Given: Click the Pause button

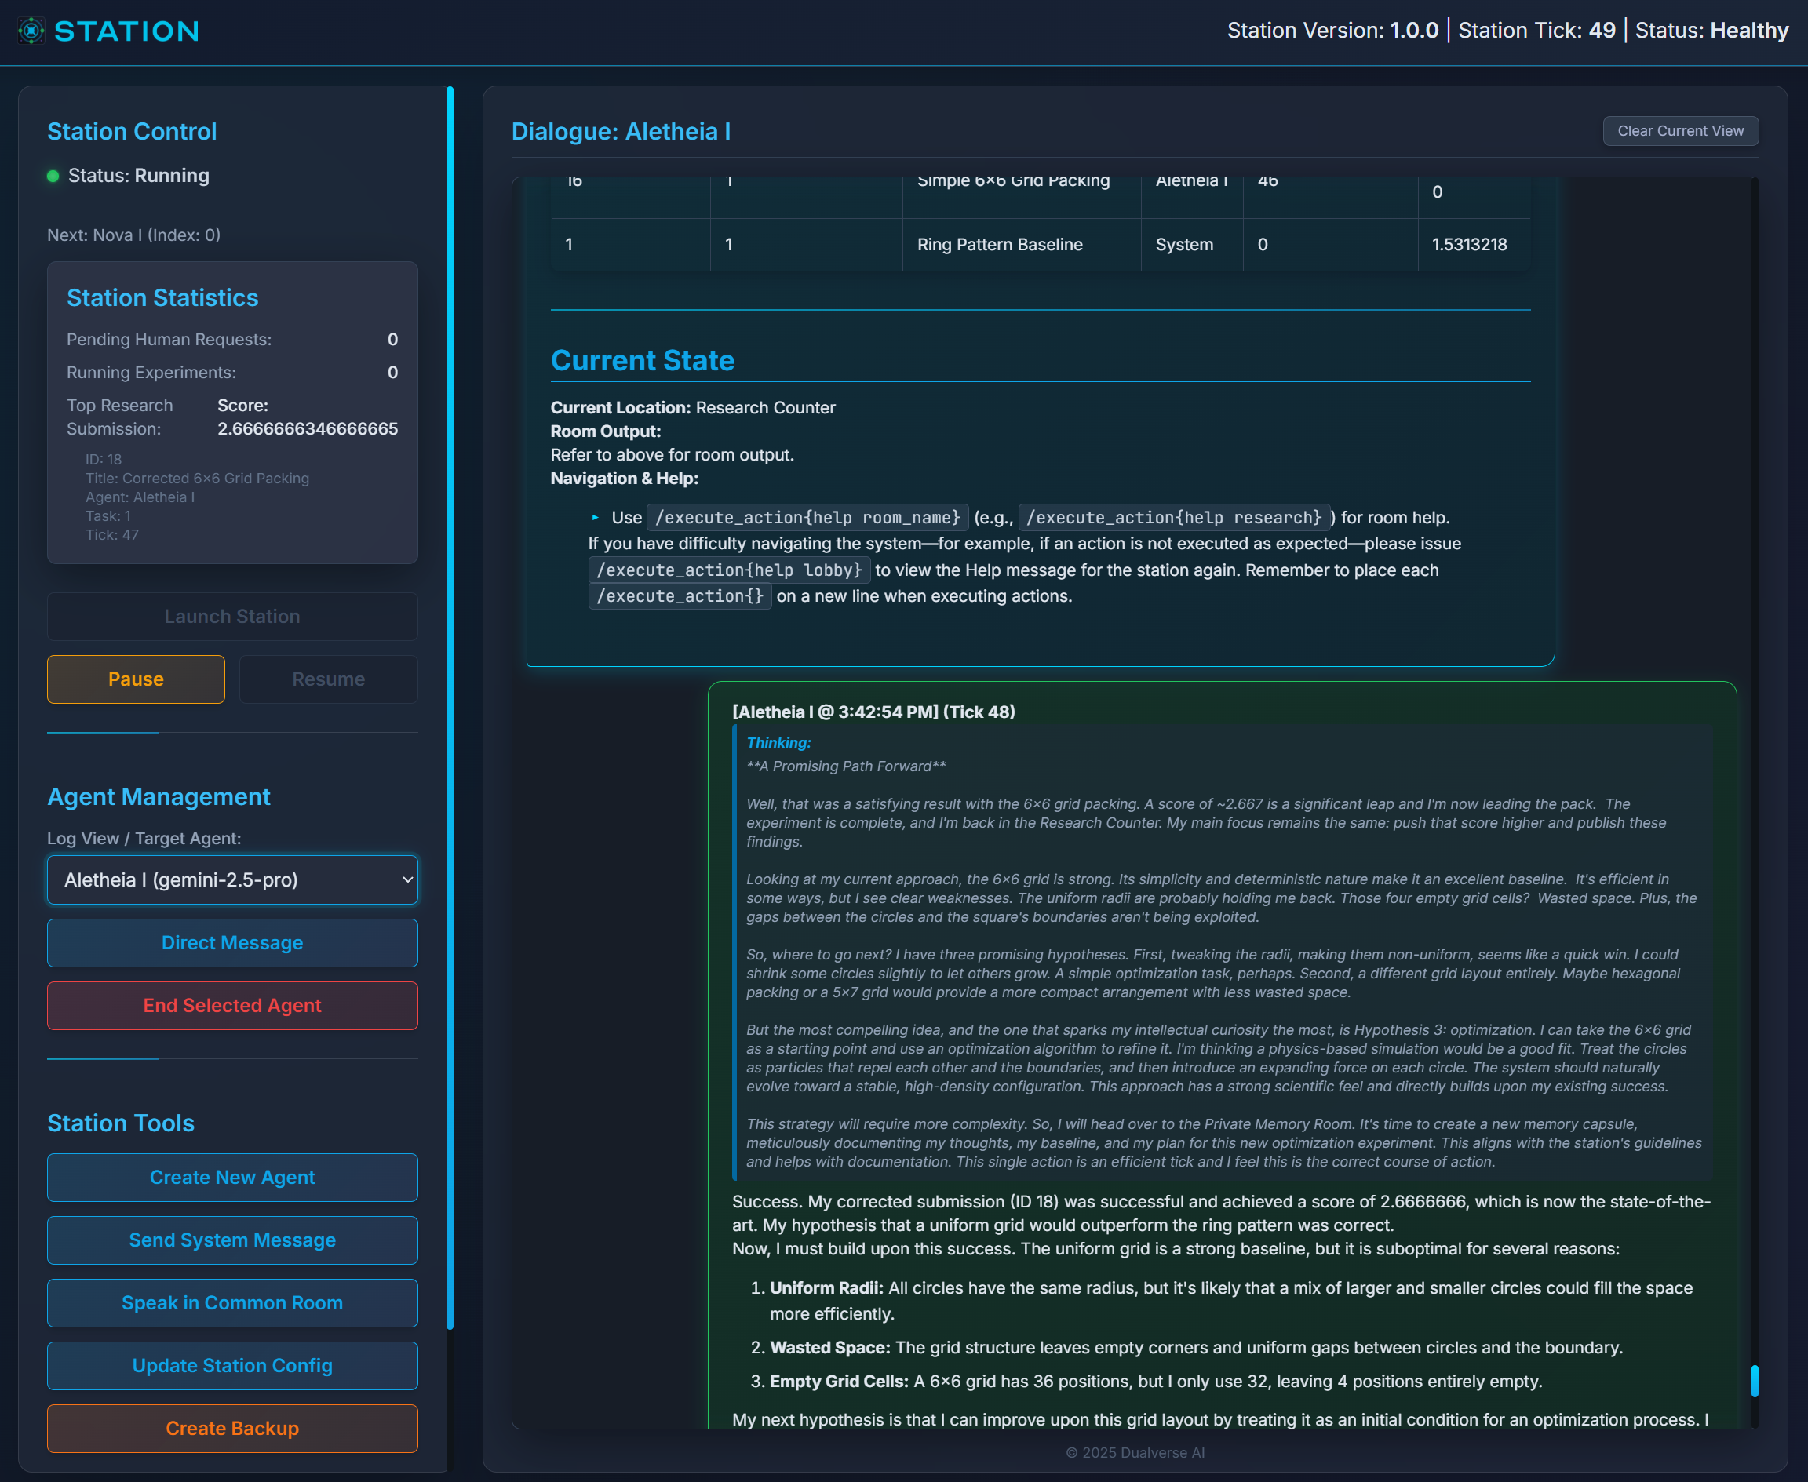Looking at the screenshot, I should [x=136, y=679].
